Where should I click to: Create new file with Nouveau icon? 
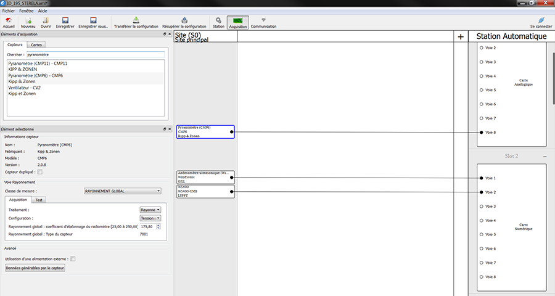click(28, 20)
